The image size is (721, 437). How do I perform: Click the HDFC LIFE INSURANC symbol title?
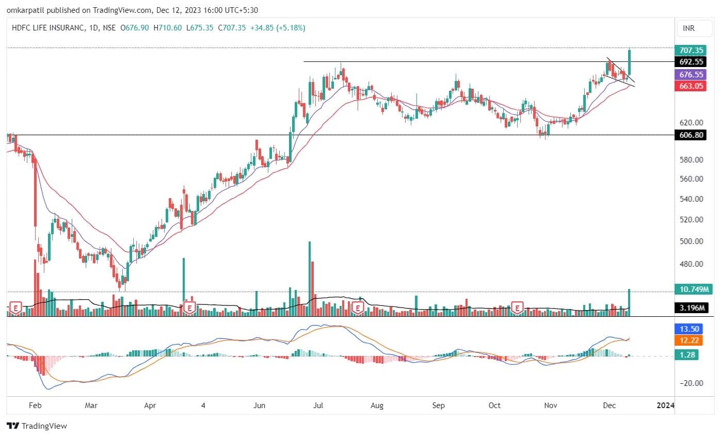(48, 28)
